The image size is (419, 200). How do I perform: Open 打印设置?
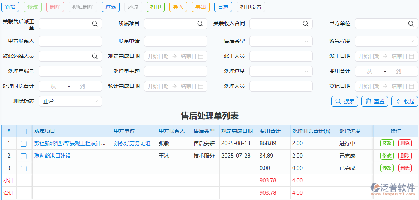(251, 7)
